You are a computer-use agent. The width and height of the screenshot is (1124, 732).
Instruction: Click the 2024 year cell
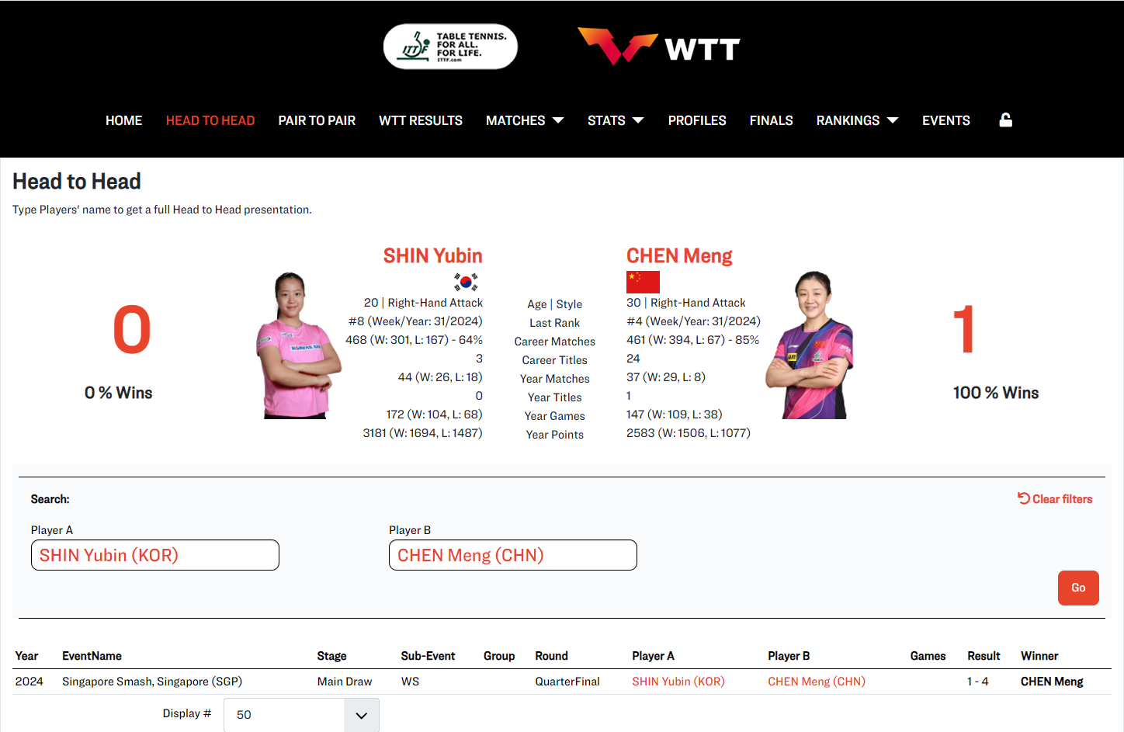click(x=29, y=682)
